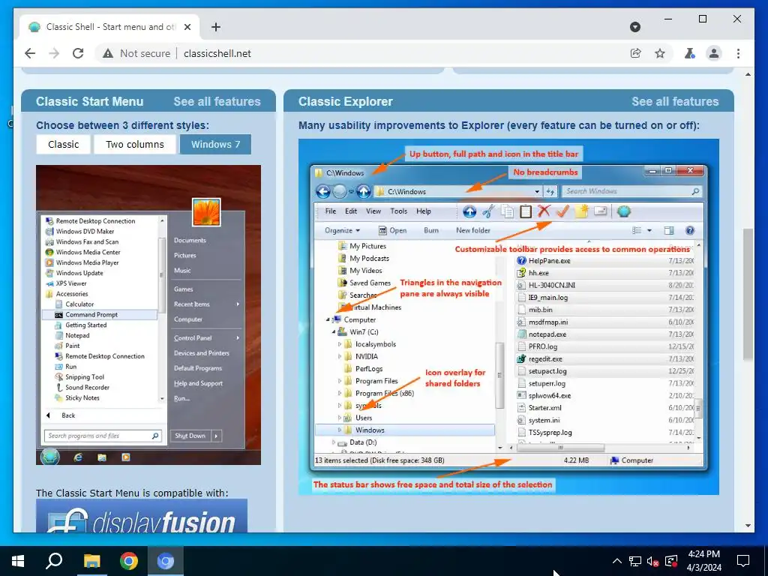Screen dimensions: 768x576
Task: Select the Windows 7 style tab
Action: 215,145
